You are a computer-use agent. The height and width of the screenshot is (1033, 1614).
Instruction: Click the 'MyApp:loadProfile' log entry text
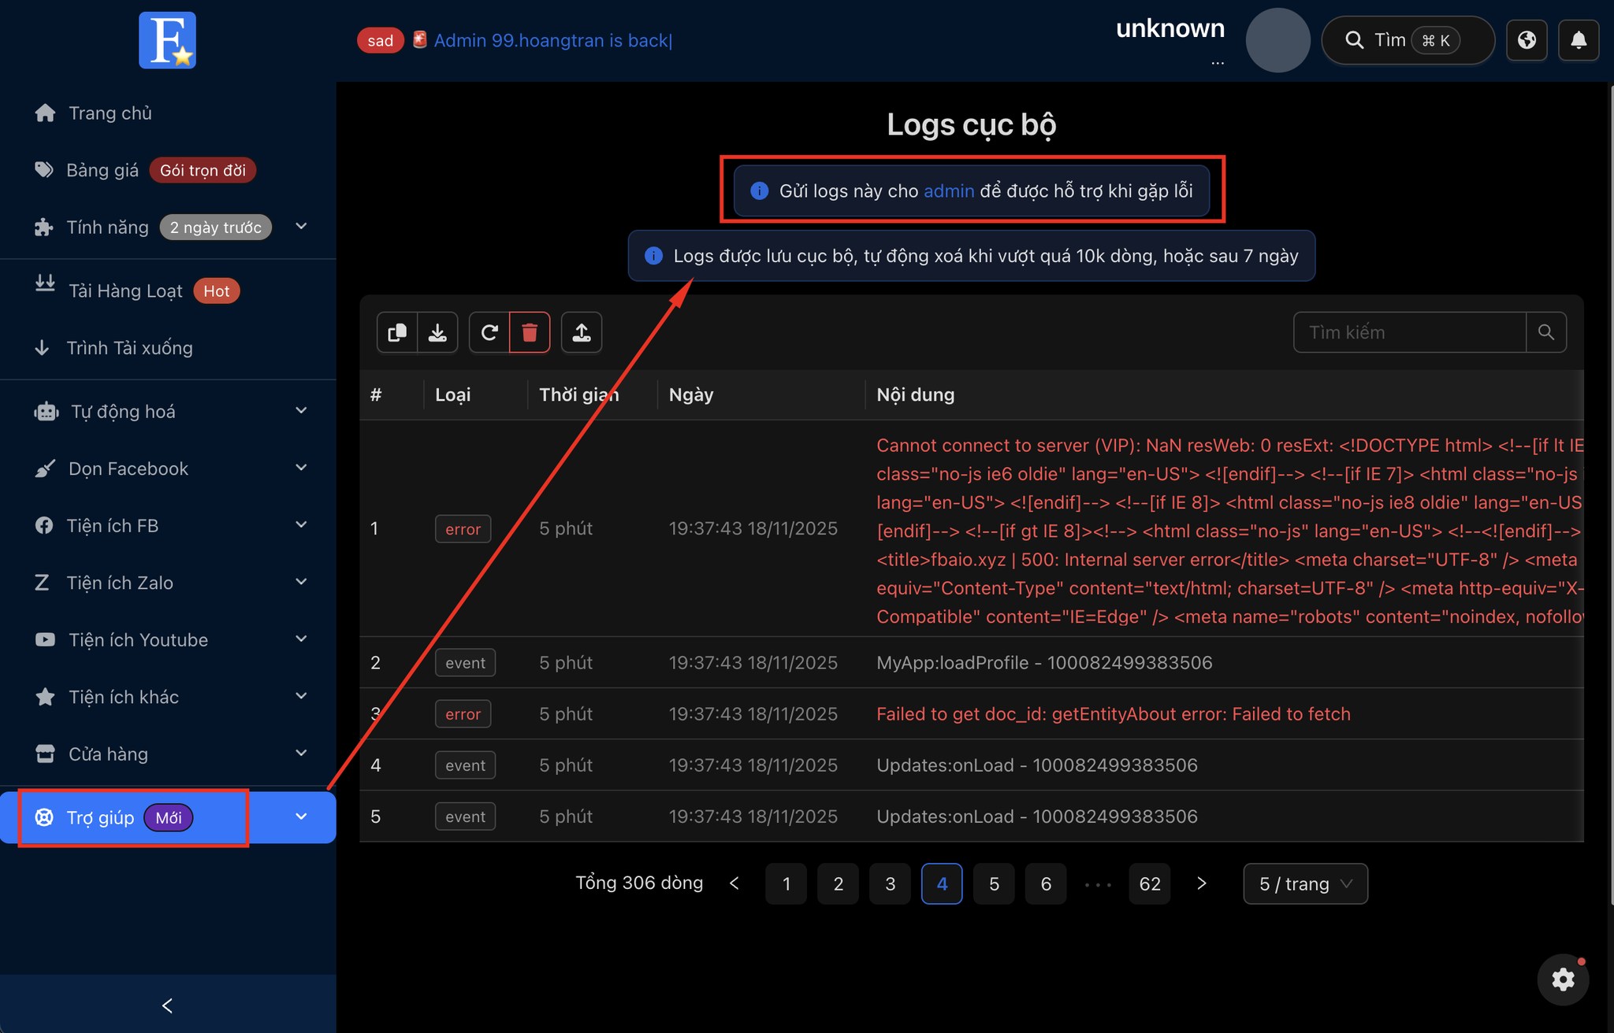[1044, 663]
